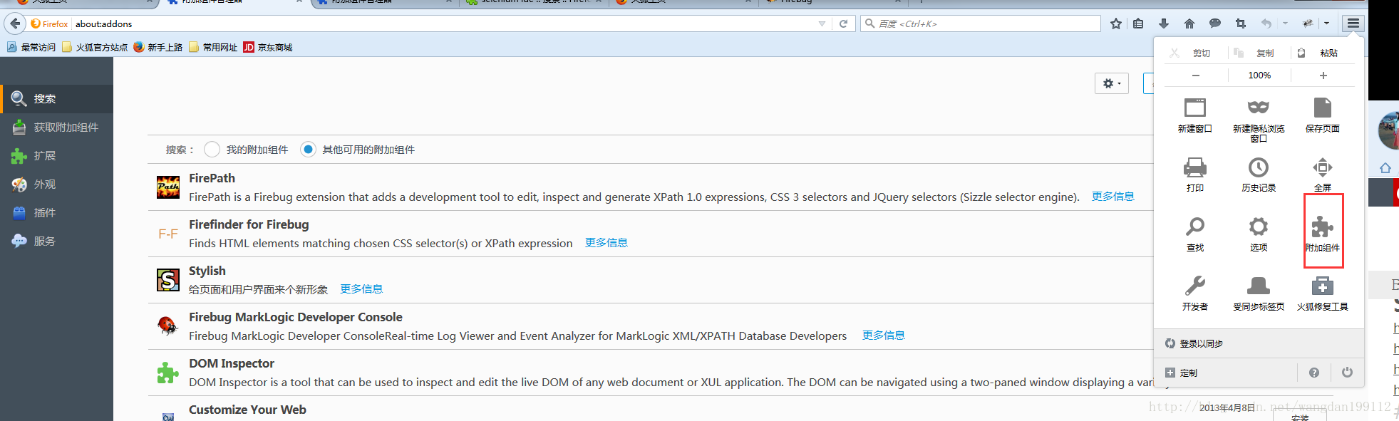Screen dimensions: 1399x421
Task: Click the crop screenshot toolbar icon
Action: click(1241, 24)
